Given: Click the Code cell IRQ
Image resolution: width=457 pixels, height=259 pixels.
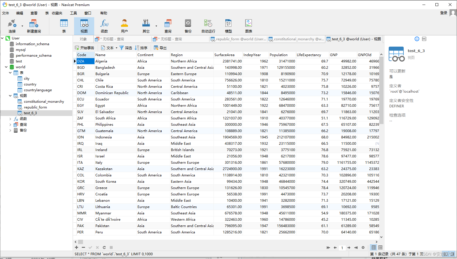Looking at the screenshot, I should (85, 143).
